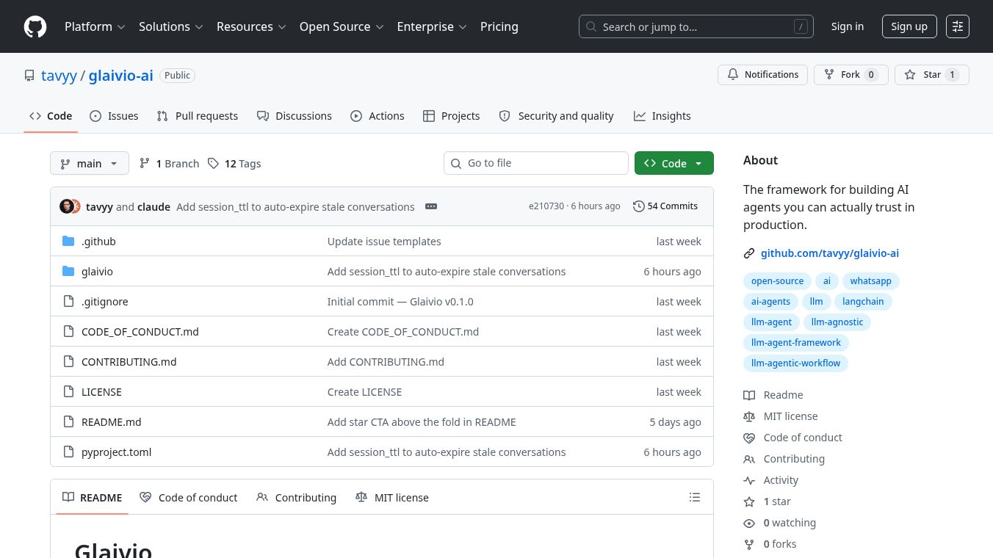Image resolution: width=993 pixels, height=558 pixels.
Task: Switch to the Pull requests tab
Action: pos(197,115)
